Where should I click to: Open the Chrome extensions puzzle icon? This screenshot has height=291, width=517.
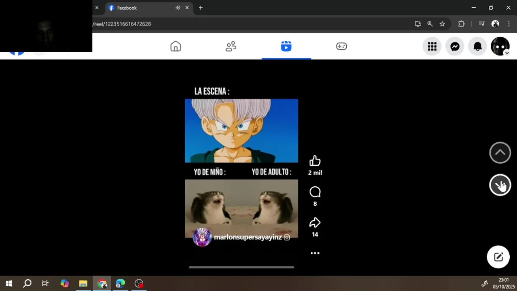[461, 24]
